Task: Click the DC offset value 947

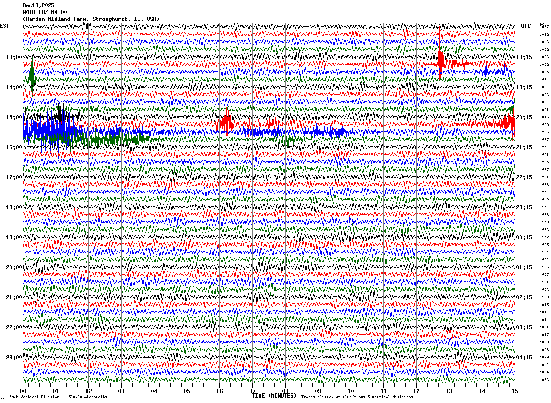Action: click(545, 237)
